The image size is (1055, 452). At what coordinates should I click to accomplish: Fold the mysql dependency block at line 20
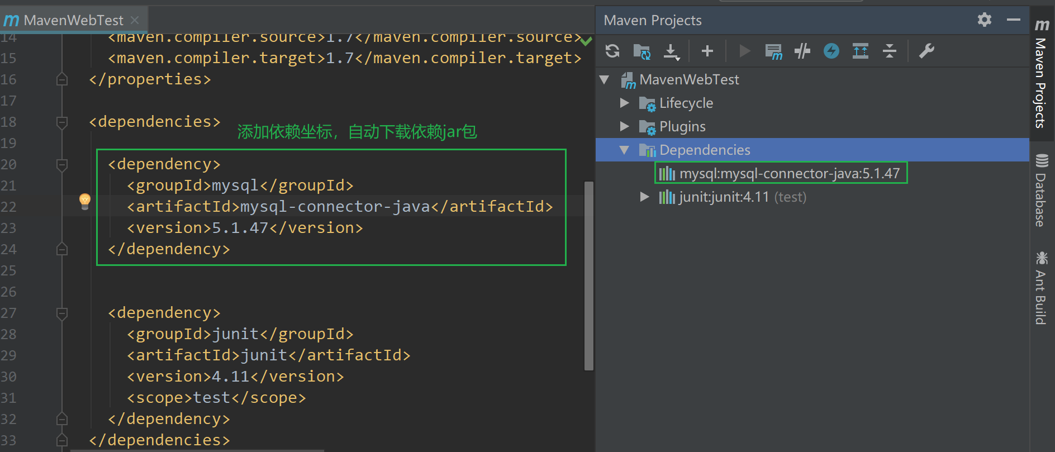(62, 164)
